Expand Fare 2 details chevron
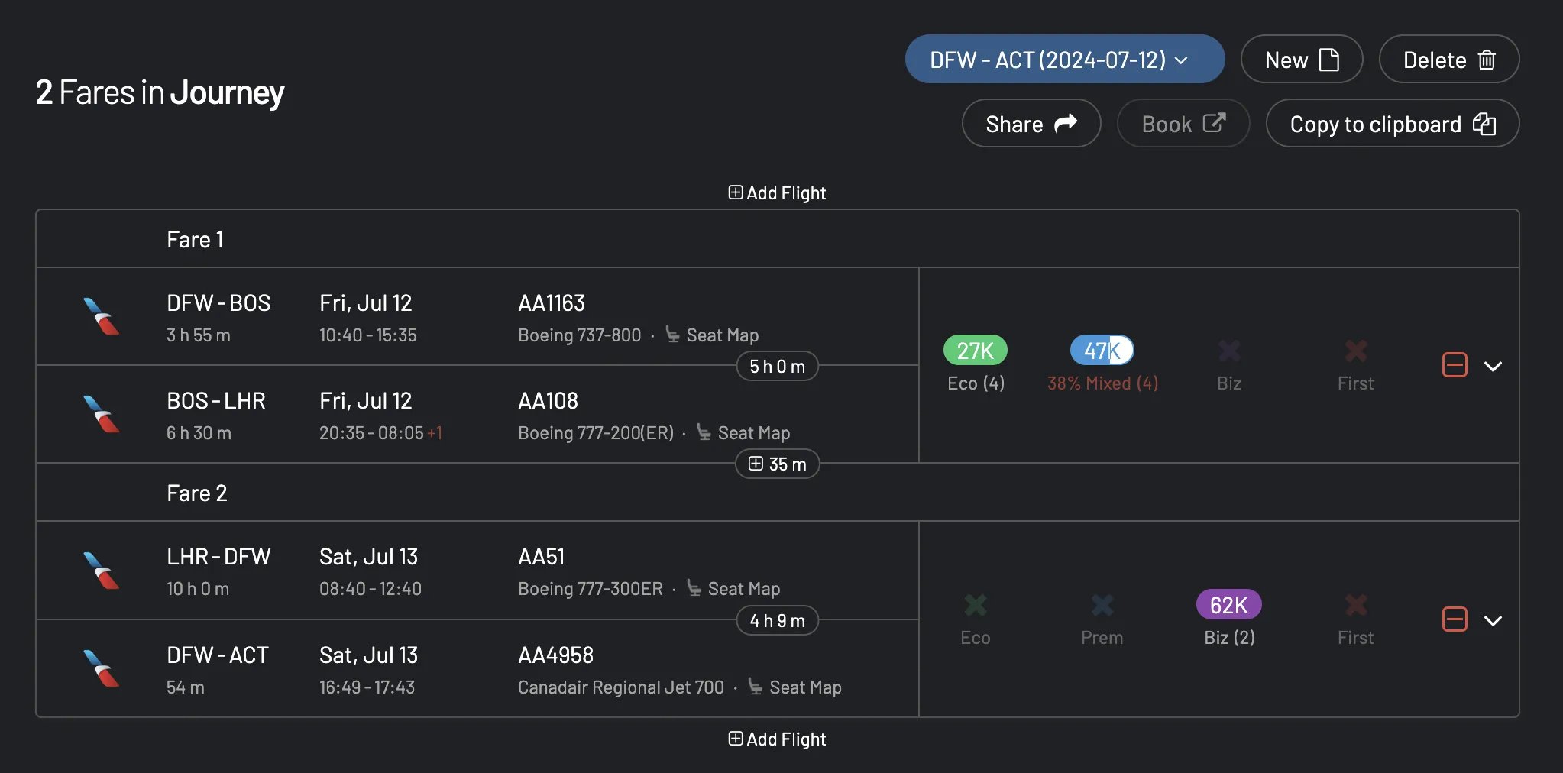 coord(1493,621)
